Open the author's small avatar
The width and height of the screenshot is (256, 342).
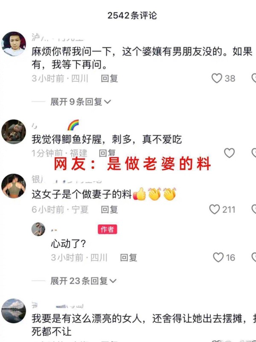click(38, 229)
